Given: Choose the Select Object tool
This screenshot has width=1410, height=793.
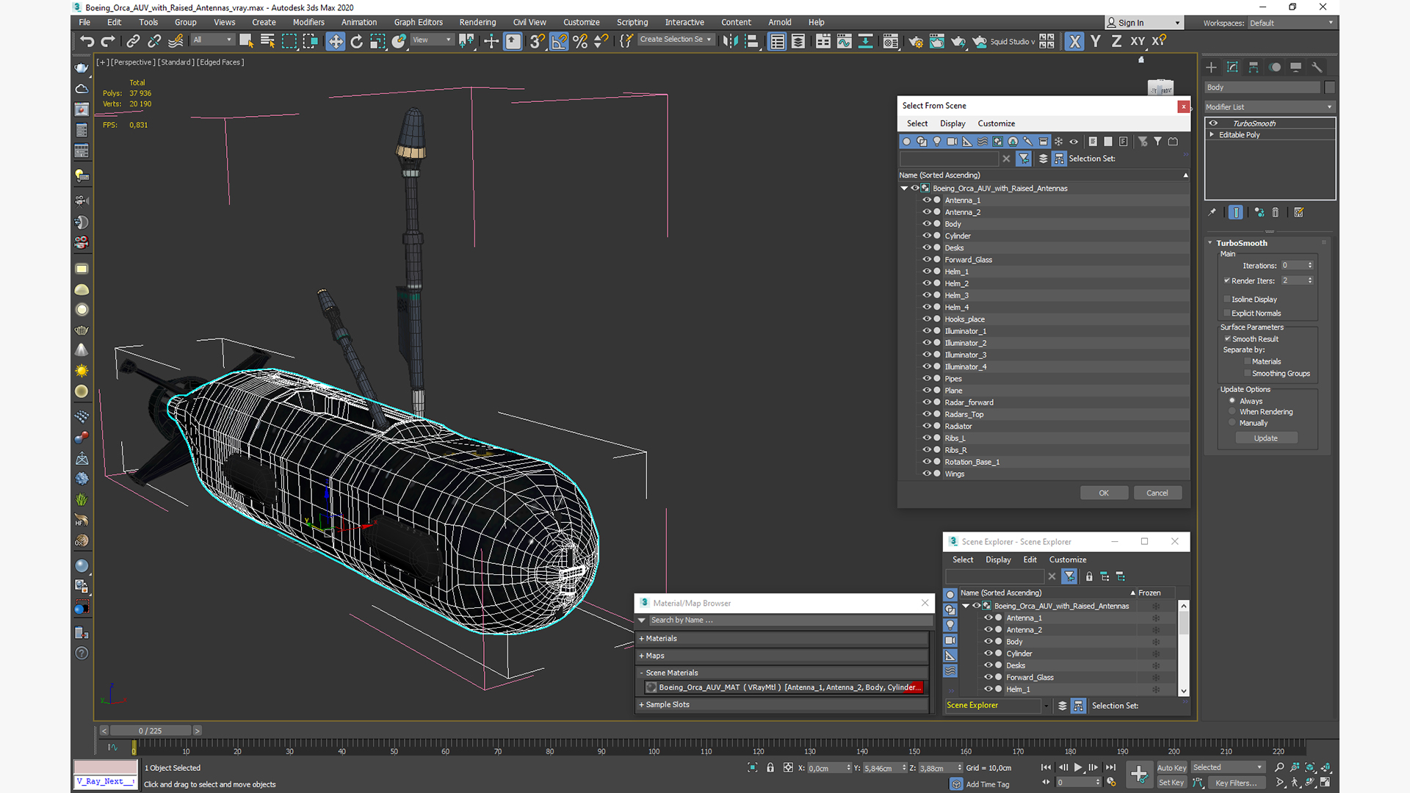Looking at the screenshot, I should pos(246,41).
